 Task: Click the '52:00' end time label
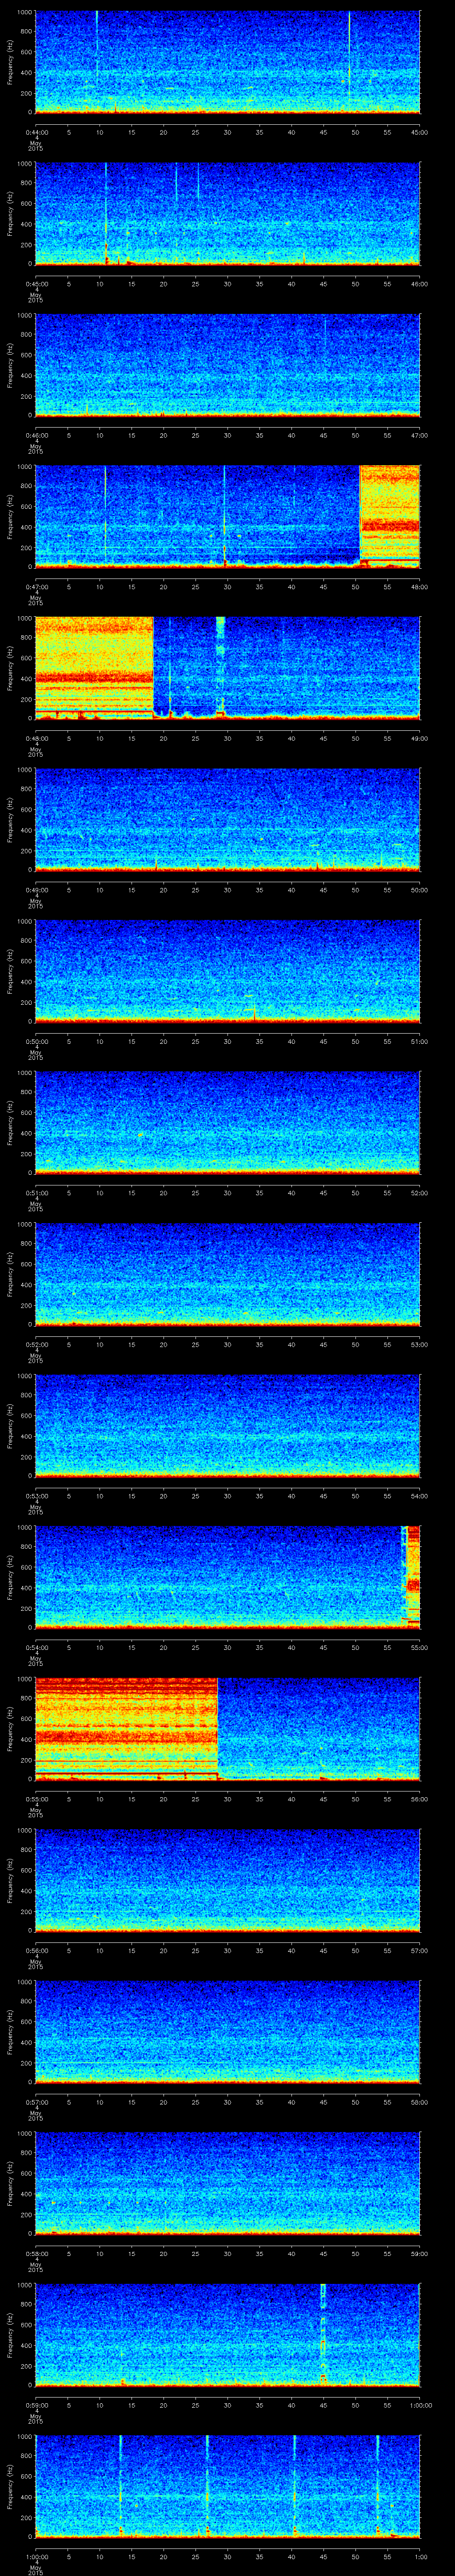[420, 1193]
